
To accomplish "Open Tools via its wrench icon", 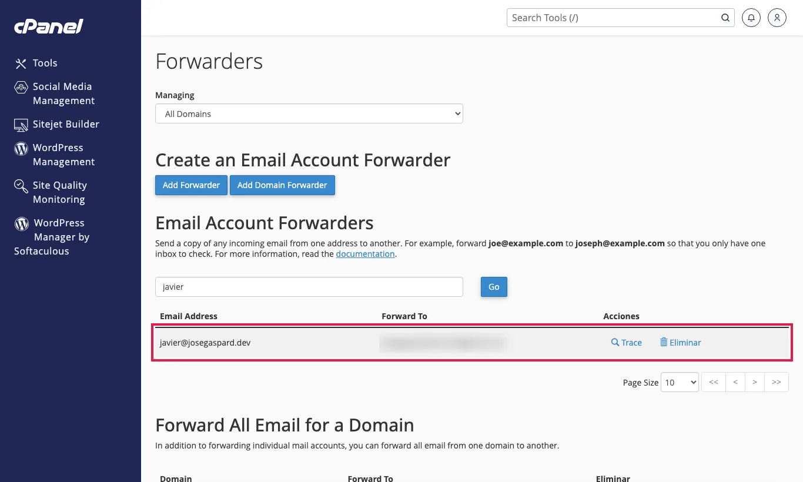I will [x=21, y=63].
